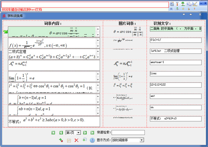
Task: Click the lim (1+1/x) formula image thumbnail
Action: click(123, 76)
